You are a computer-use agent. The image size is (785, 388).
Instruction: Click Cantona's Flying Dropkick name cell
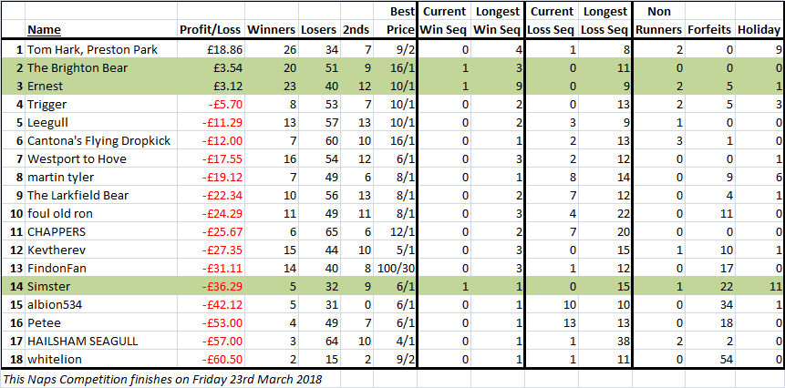[x=98, y=141]
